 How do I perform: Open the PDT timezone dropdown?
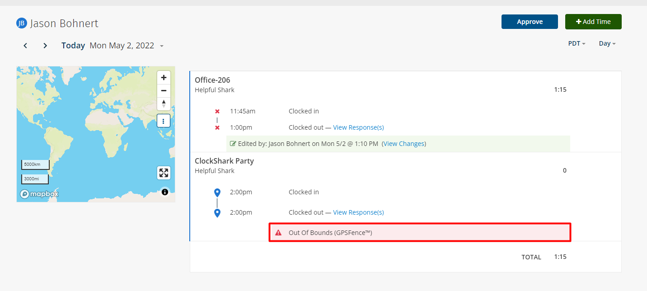tap(577, 44)
